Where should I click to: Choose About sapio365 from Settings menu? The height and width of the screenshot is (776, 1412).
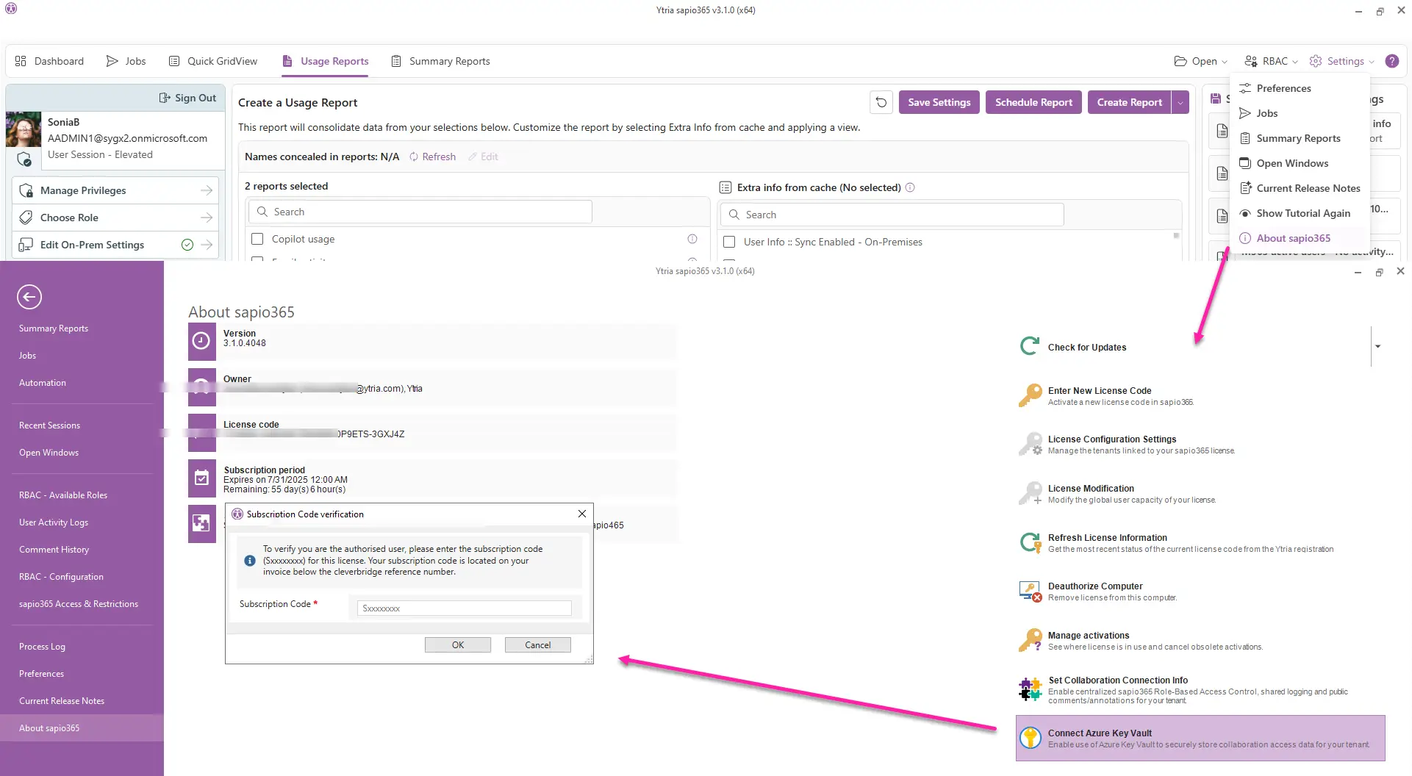pos(1293,238)
